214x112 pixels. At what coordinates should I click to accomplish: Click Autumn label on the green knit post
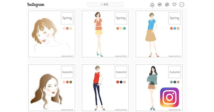tap(175, 72)
